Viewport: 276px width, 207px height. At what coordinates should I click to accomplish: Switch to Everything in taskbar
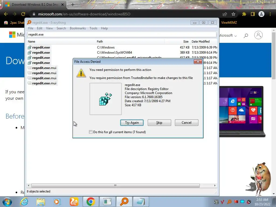click(124, 202)
